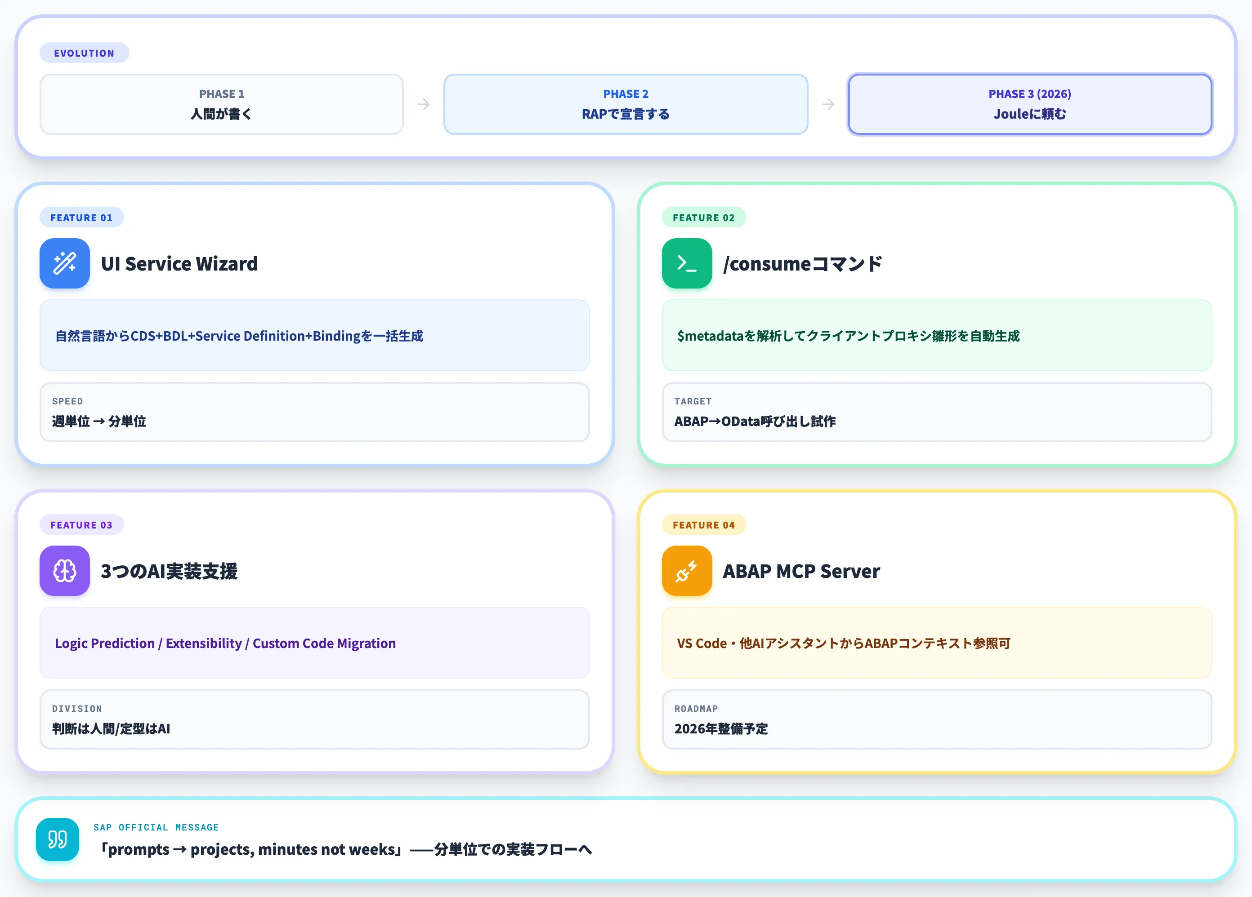The height and width of the screenshot is (897, 1252).
Task: Click the UI Service Wizard heading
Action: click(x=179, y=264)
